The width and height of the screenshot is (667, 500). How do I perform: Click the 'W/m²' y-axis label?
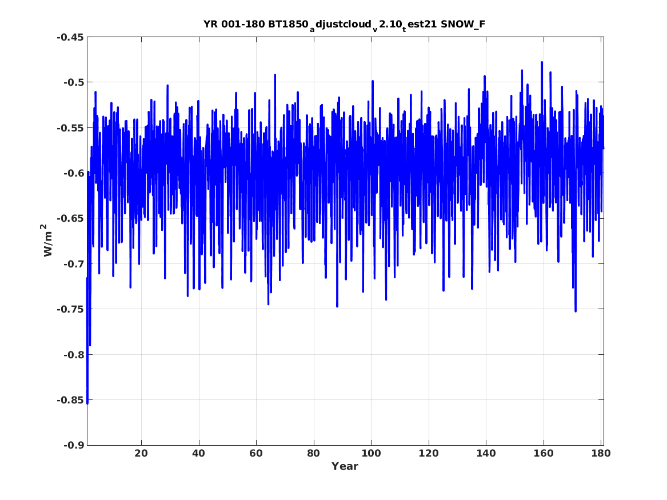(48, 240)
